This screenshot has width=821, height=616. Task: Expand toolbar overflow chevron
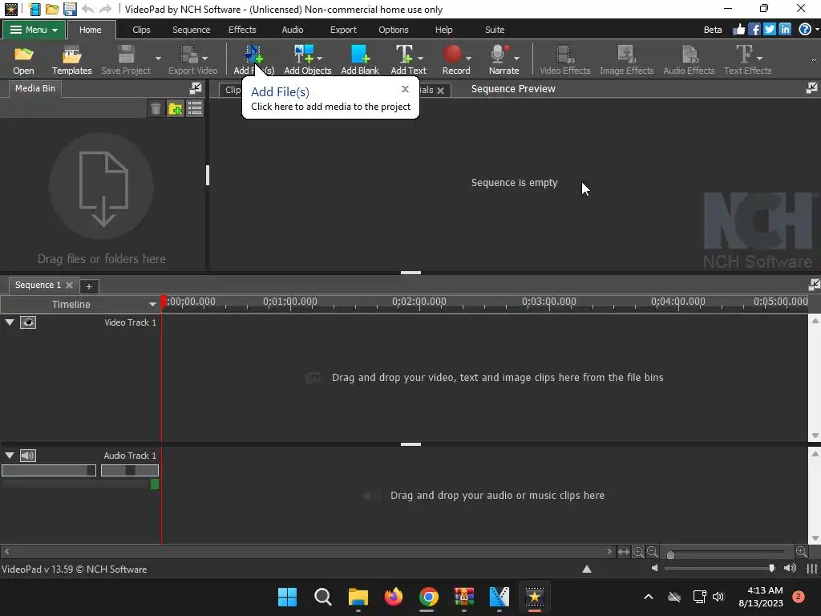(814, 59)
